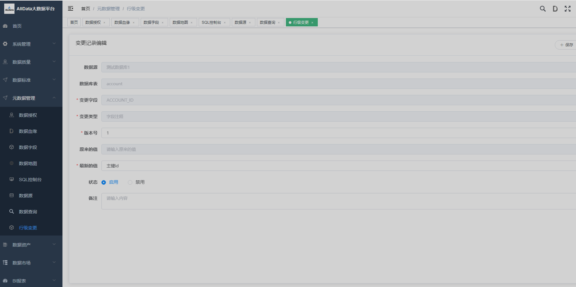
Task: Go to 数据查询 sidebar item
Action: coord(28,212)
